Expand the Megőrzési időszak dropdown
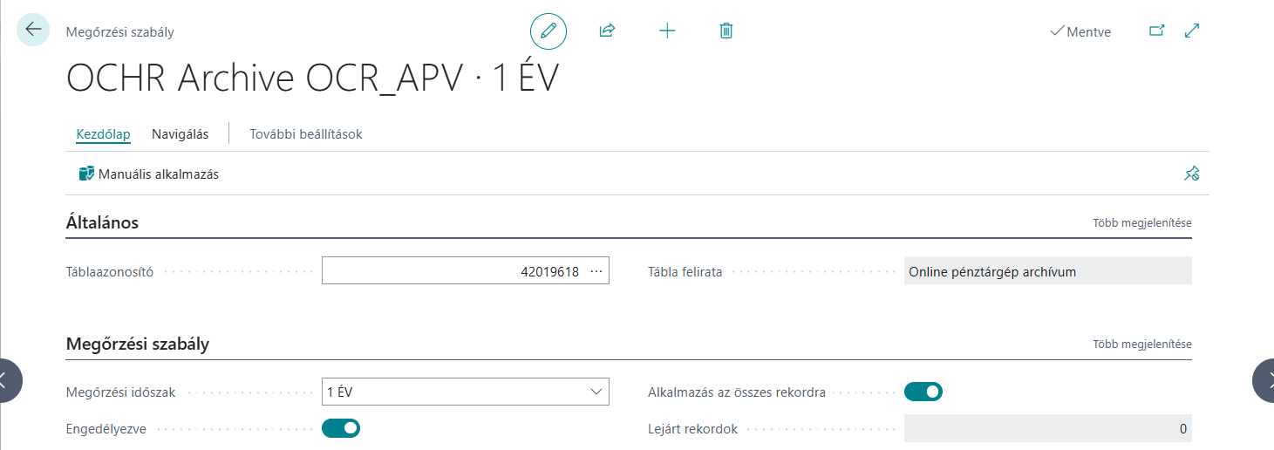 click(596, 392)
